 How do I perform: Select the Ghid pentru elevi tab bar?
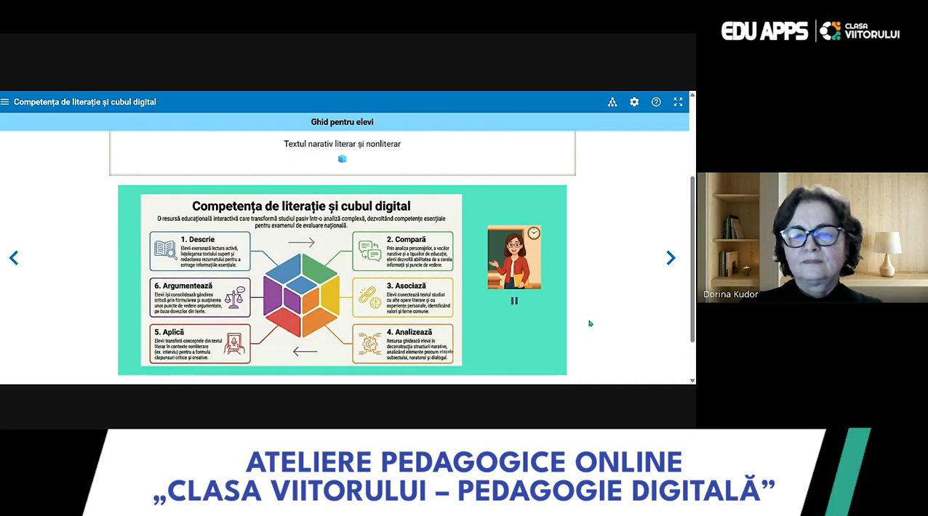click(344, 122)
